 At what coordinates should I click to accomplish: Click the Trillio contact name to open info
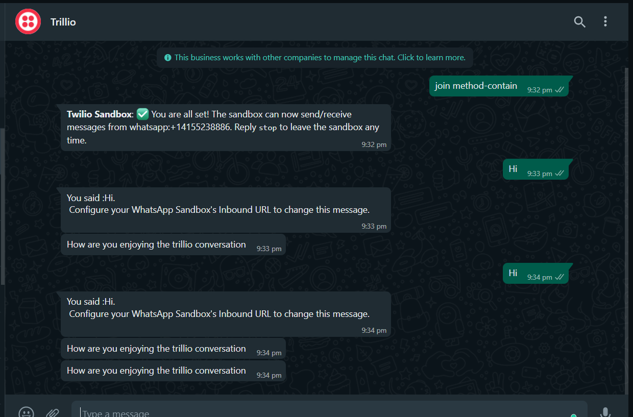click(63, 22)
